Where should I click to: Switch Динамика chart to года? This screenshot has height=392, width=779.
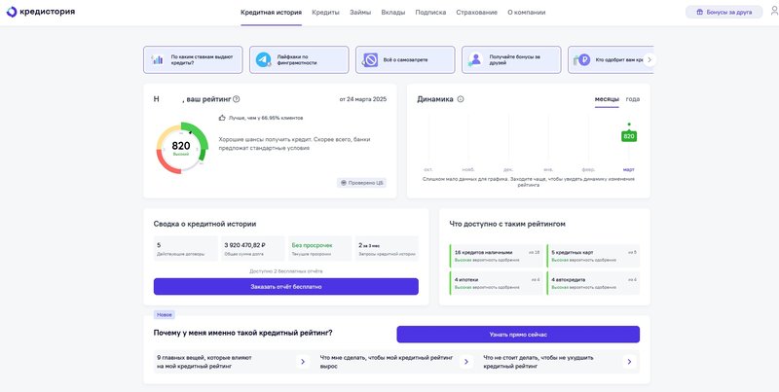(x=633, y=99)
